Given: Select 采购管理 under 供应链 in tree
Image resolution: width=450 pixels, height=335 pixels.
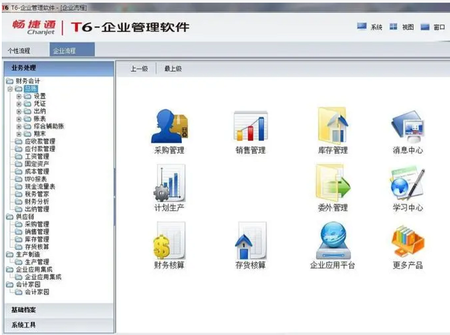Looking at the screenshot, I should pos(37,224).
